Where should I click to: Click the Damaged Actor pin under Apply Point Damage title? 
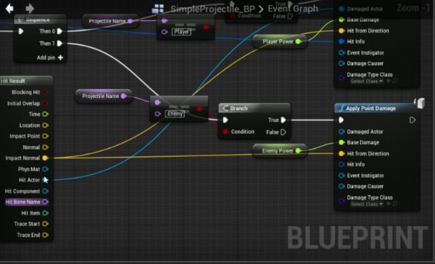coord(341,131)
